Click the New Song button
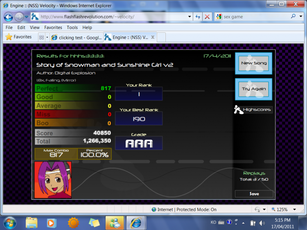The width and height of the screenshot is (307, 230). (x=254, y=63)
